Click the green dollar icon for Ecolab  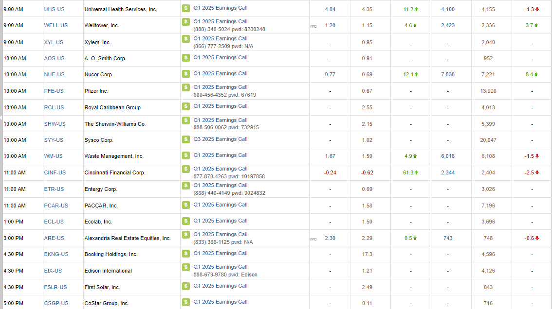(186, 221)
